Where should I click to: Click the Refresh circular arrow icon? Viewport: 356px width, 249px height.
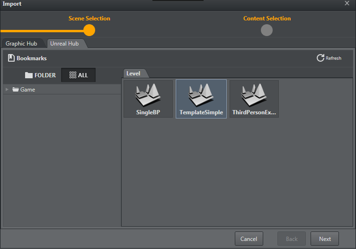point(320,58)
